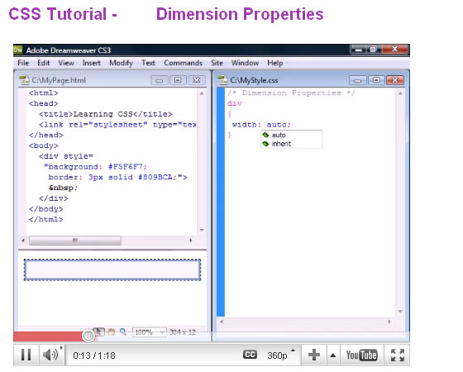
Task: Click the blue left margin bar in MyStyle.css
Action: [x=221, y=203]
